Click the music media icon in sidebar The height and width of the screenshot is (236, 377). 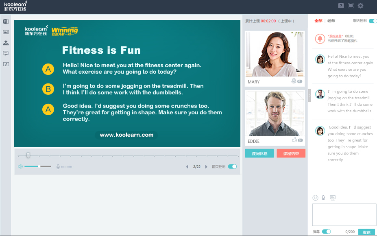tap(6, 64)
